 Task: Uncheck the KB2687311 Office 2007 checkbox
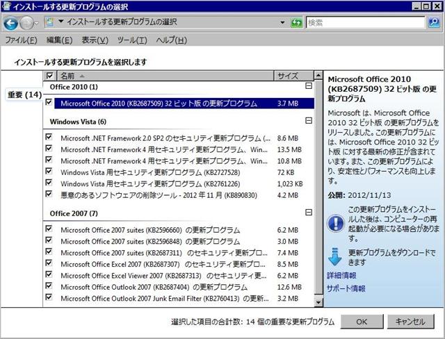(x=49, y=251)
